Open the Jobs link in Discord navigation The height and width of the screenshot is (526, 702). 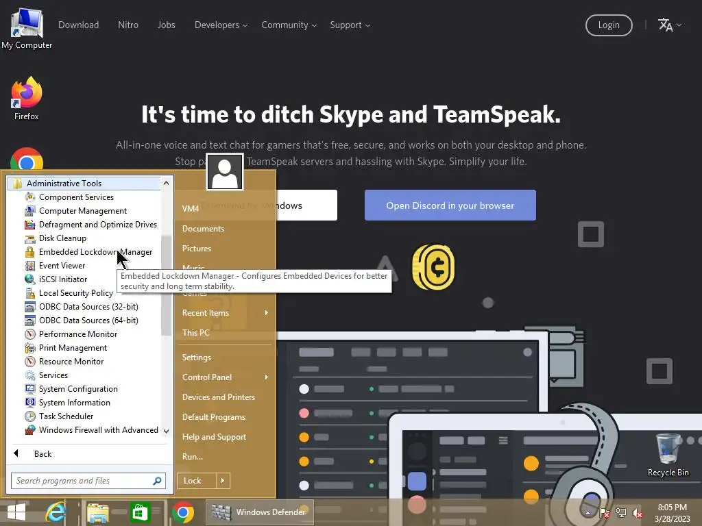point(167,25)
